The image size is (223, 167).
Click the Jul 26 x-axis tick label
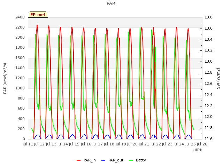coord(202,144)
